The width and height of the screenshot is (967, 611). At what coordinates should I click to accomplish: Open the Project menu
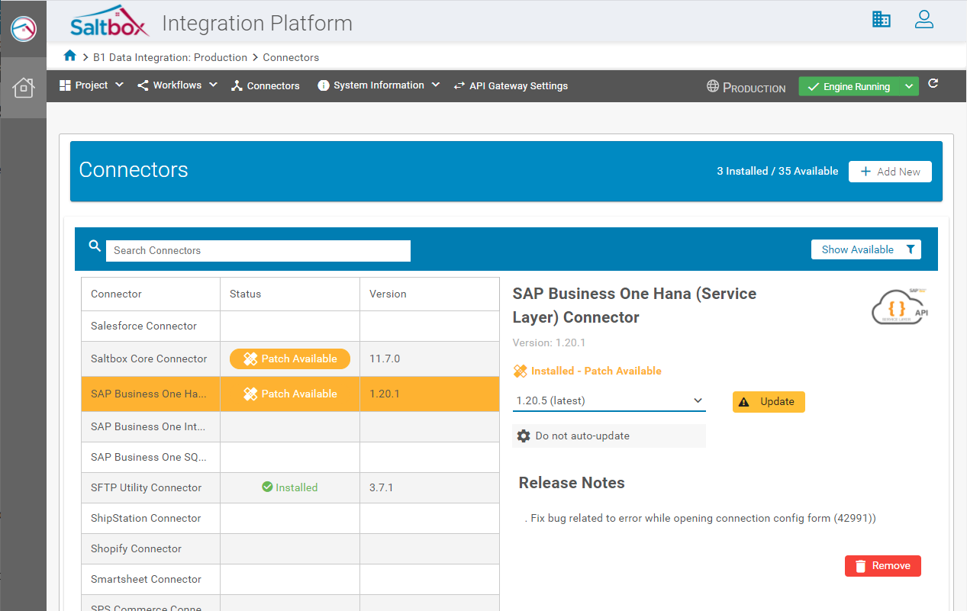point(91,85)
